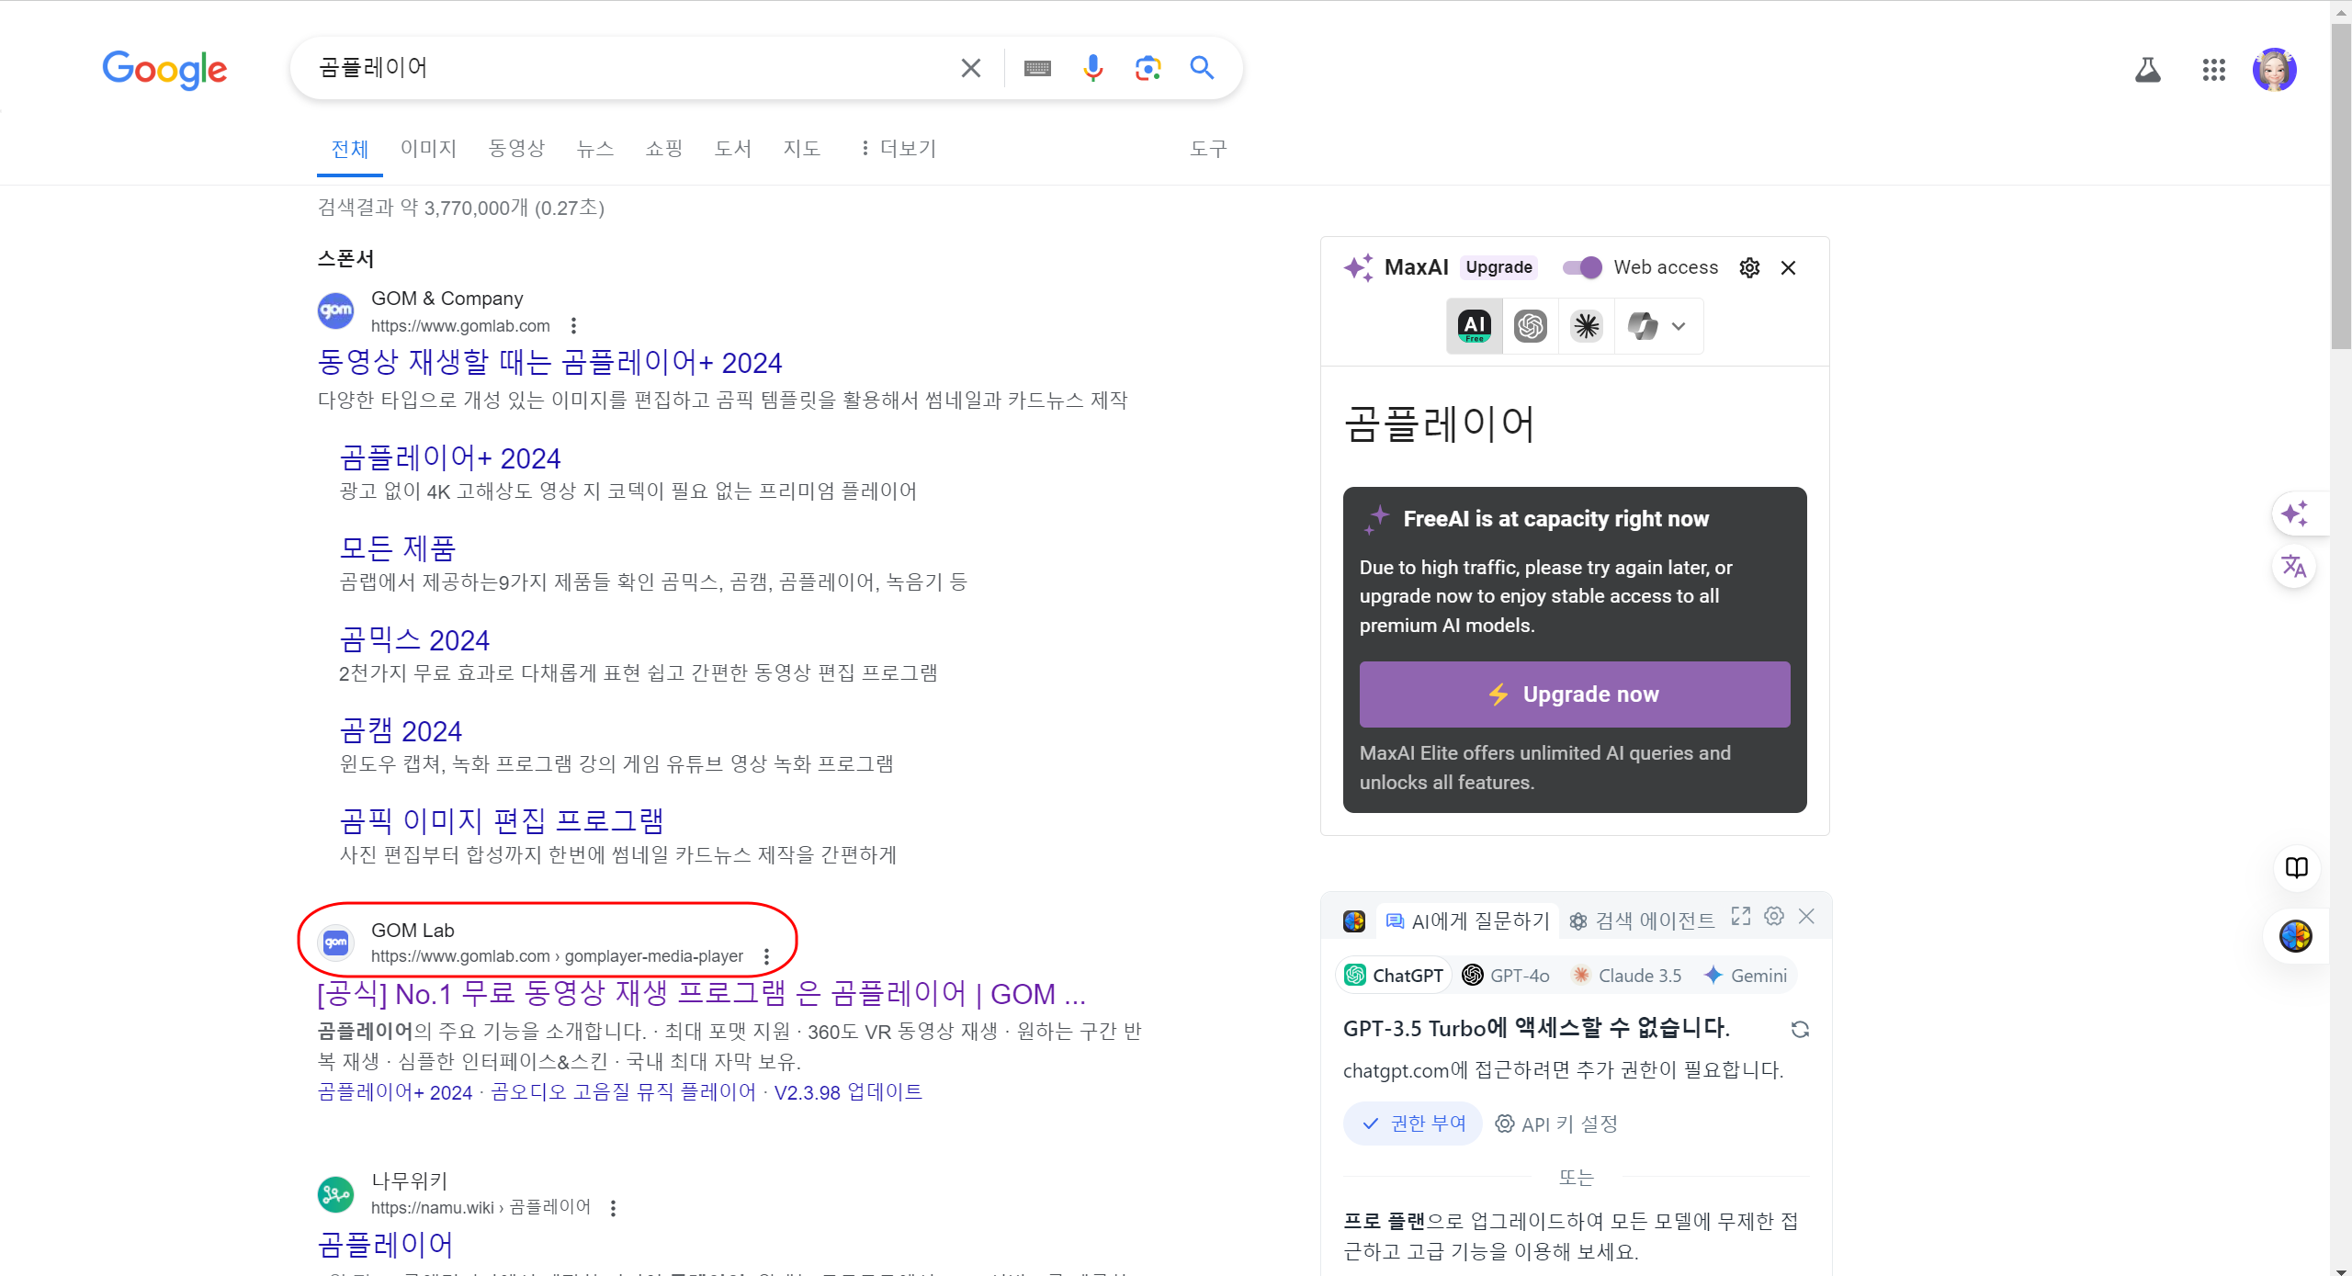
Task: Open the 이미지 search tab
Action: pos(428,149)
